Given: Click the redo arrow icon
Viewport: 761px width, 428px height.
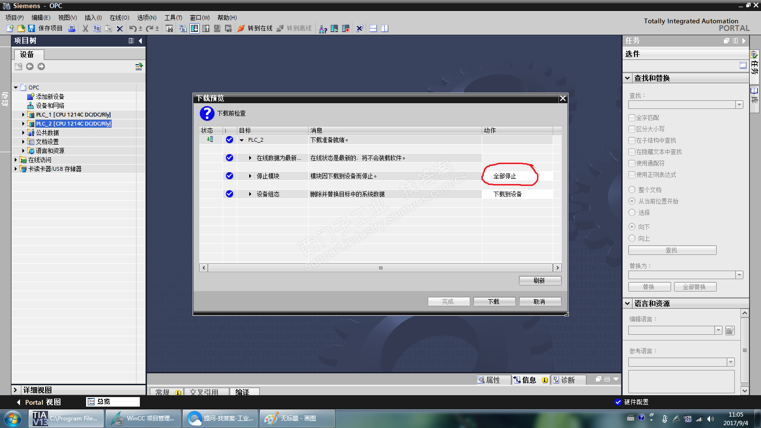Looking at the screenshot, I should pos(149,29).
